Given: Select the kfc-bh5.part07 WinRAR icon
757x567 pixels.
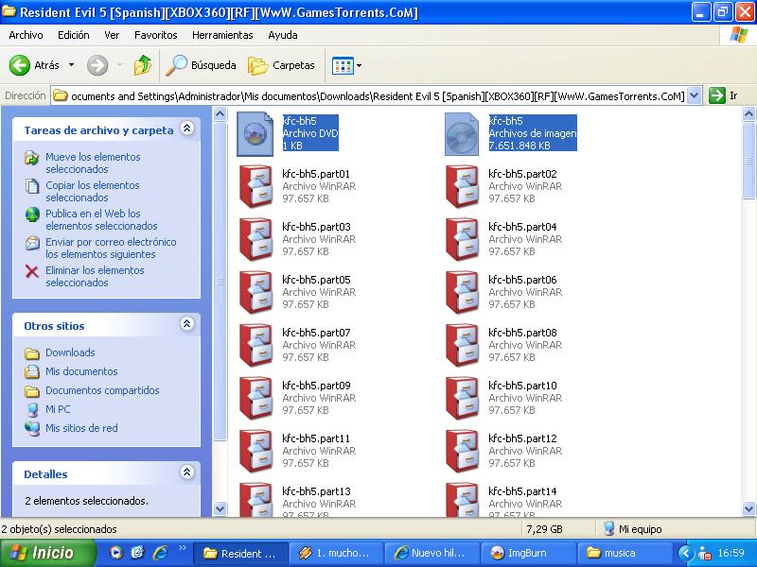Looking at the screenshot, I should click(x=255, y=346).
